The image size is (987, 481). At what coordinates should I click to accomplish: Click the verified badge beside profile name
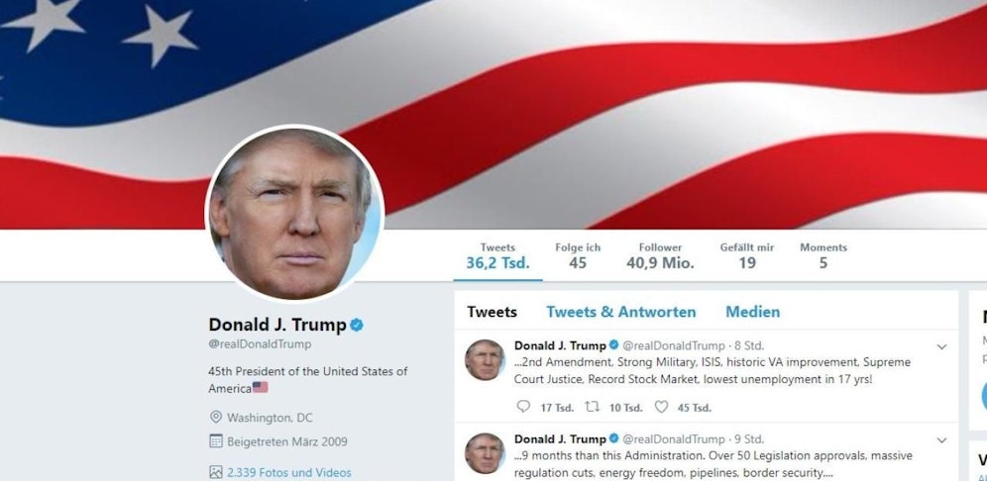pyautogui.click(x=357, y=325)
